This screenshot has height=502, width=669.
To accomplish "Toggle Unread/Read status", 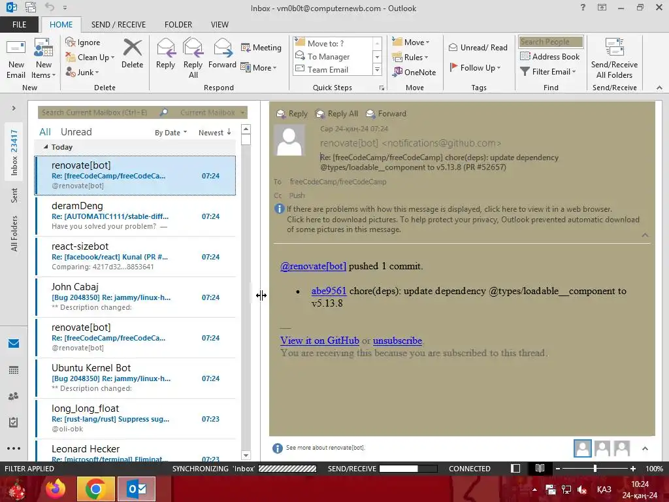I will (478, 47).
